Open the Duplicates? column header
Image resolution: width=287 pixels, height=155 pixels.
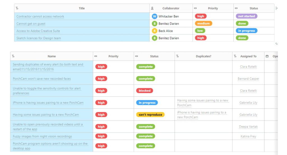tap(203, 56)
